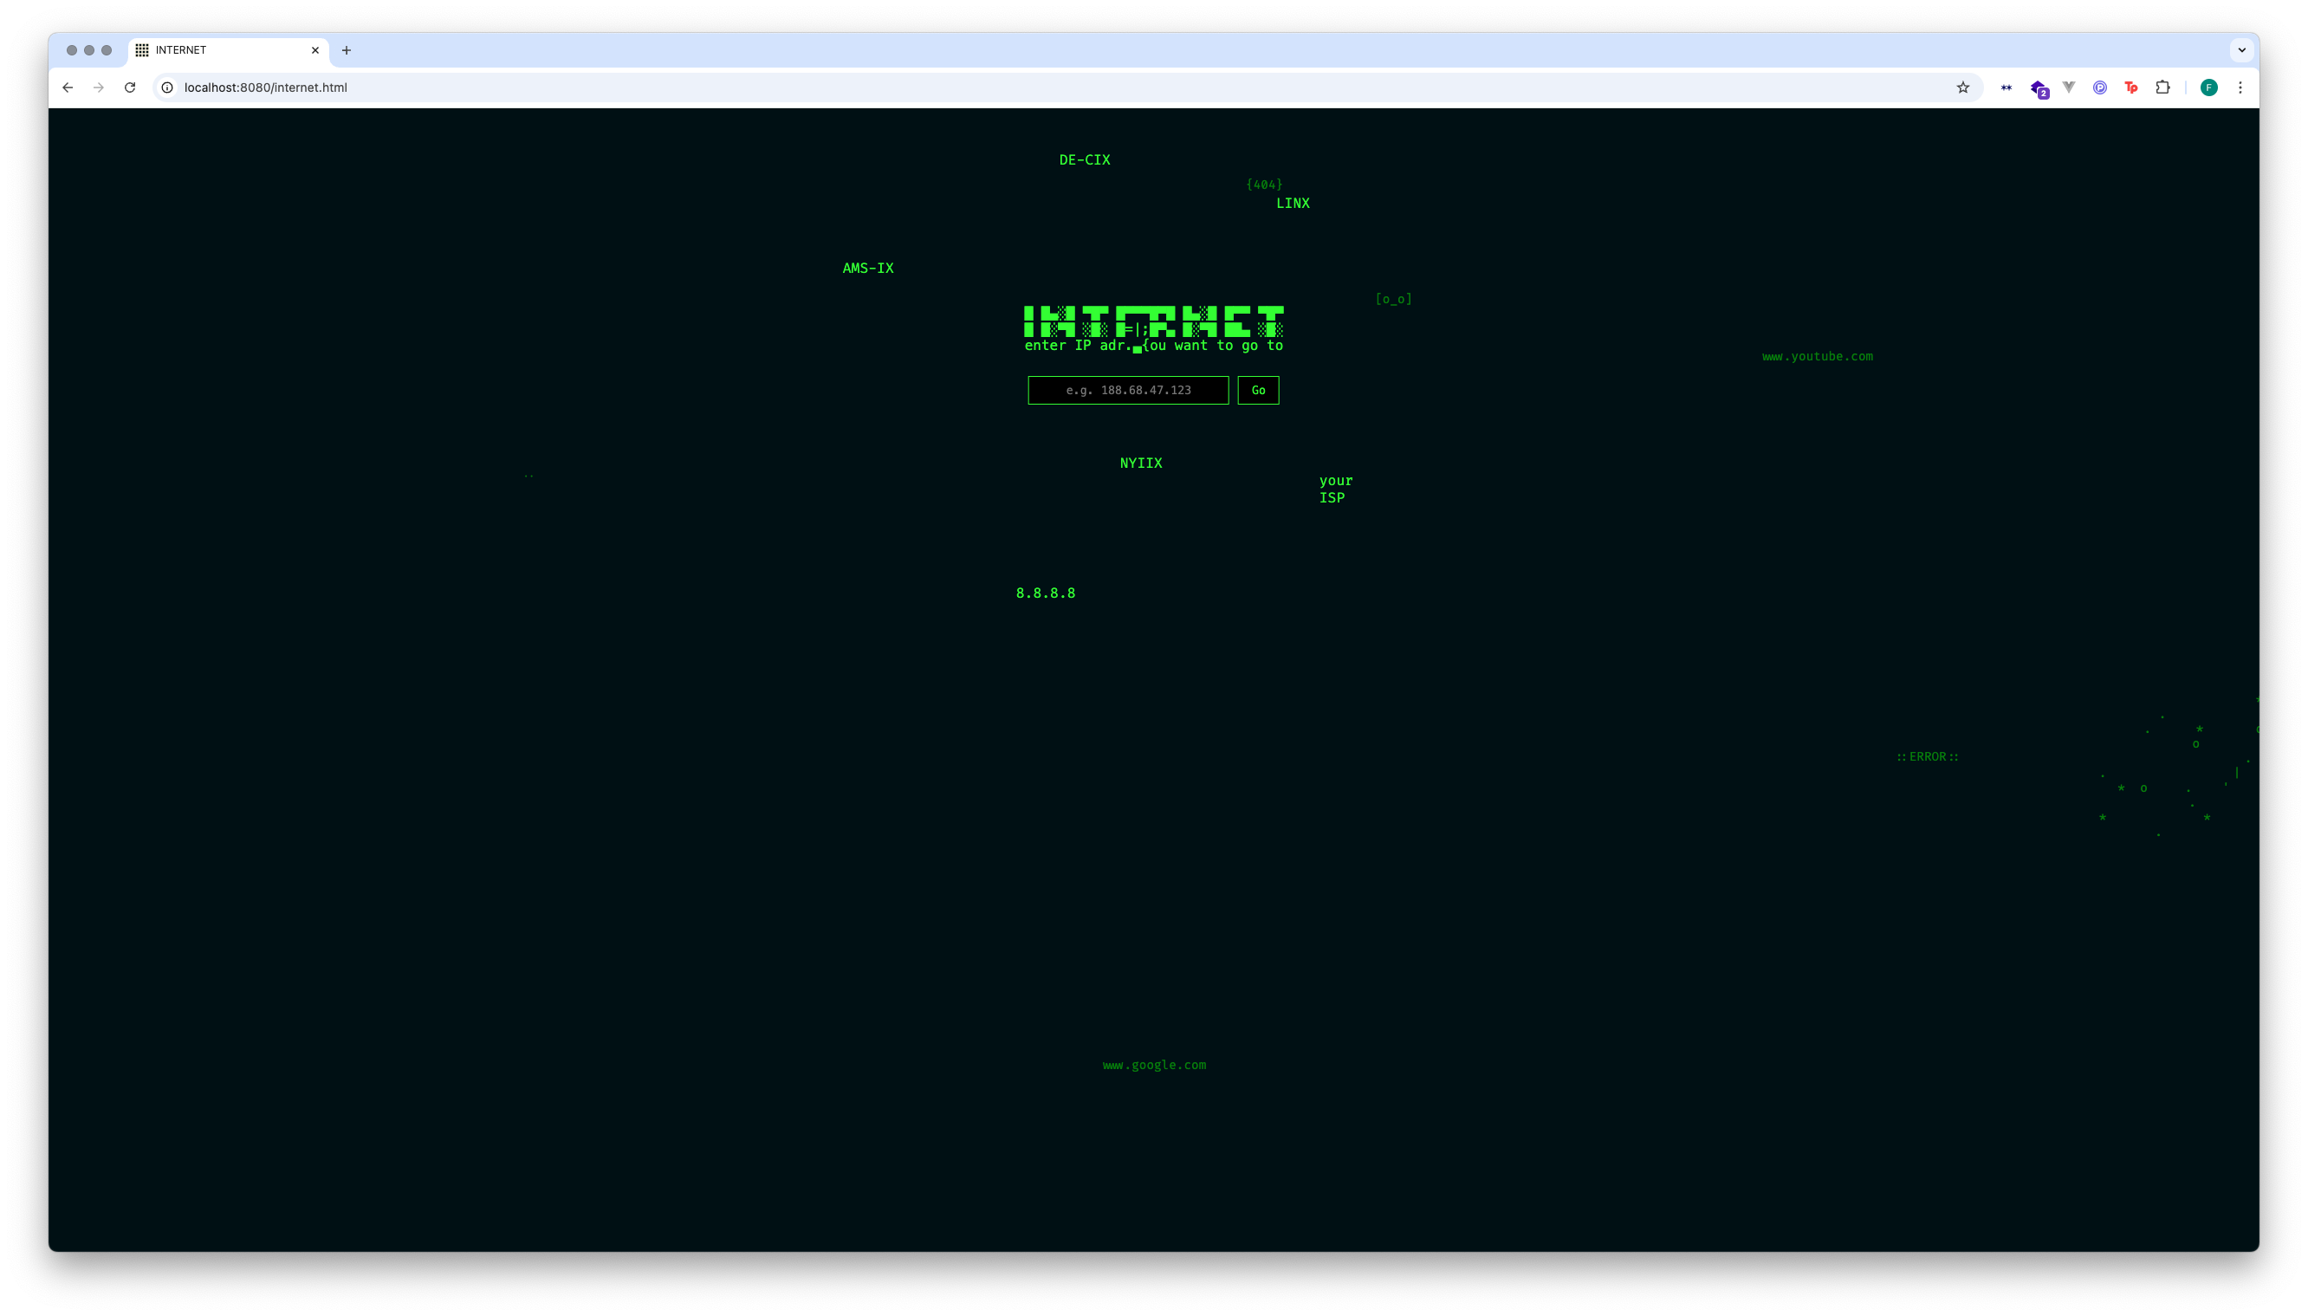
Task: Select the {404} node near LINX
Action: tap(1264, 183)
